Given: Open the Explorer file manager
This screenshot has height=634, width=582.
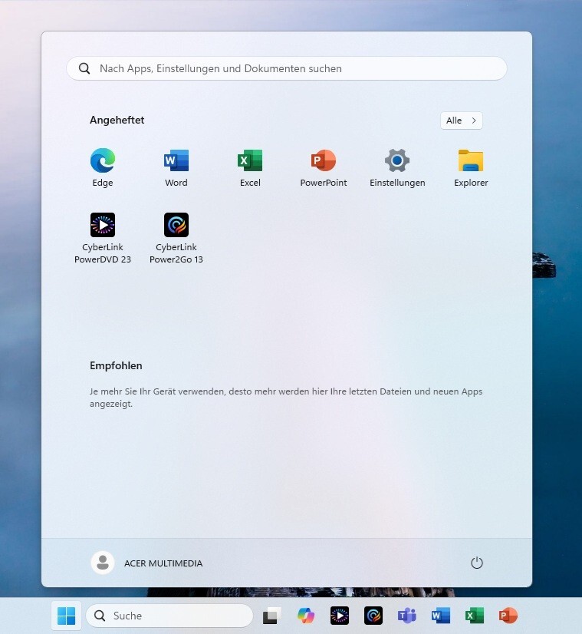Looking at the screenshot, I should 471,167.
